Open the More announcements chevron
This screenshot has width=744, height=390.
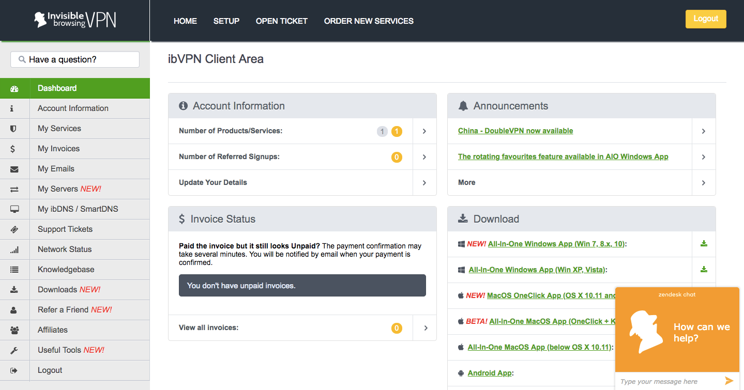(704, 183)
